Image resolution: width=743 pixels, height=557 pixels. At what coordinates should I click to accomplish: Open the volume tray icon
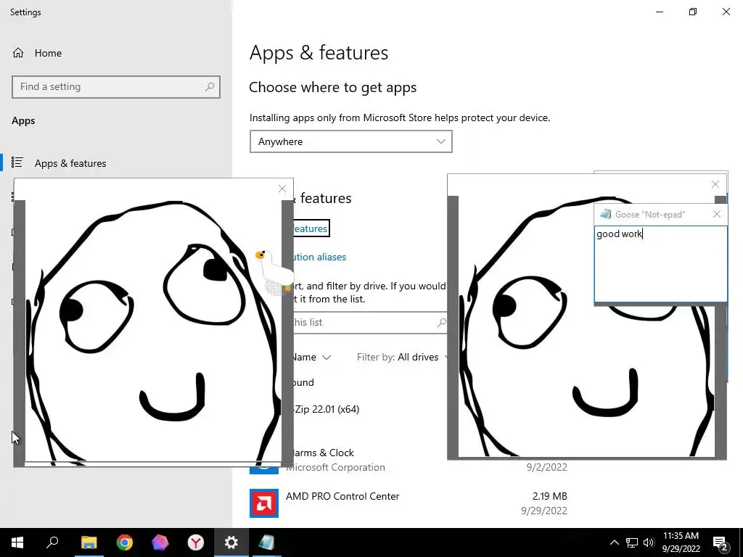649,542
